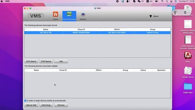Select IP/Port cell 192.168.8.108:34567
Screen dimensions: 195x110
point(117,33)
